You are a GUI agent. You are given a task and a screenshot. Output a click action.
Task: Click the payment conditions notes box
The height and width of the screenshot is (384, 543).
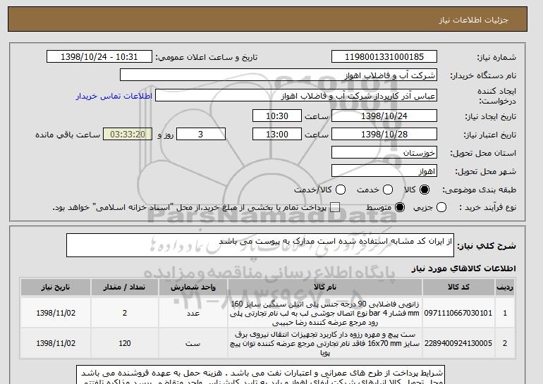(x=260, y=375)
